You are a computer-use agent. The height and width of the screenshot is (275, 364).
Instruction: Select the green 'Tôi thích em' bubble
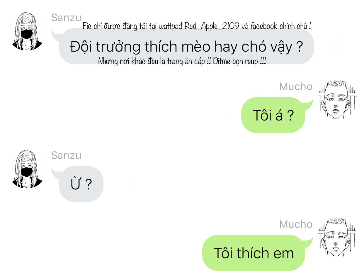(x=254, y=253)
